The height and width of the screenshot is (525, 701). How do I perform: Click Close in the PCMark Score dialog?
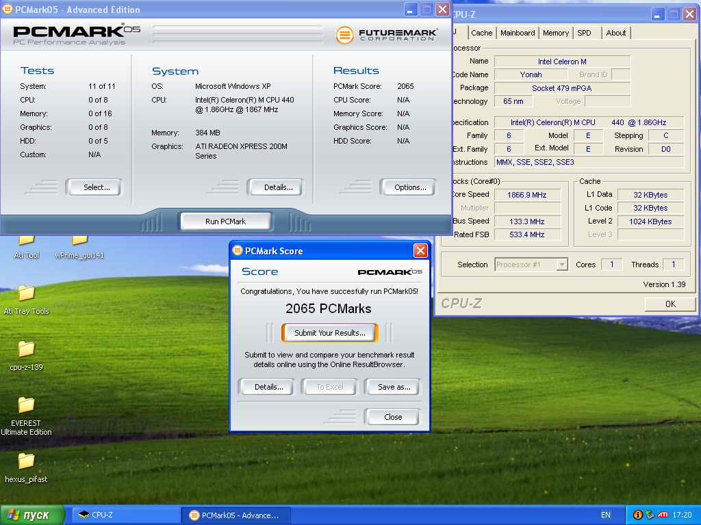pyautogui.click(x=392, y=417)
